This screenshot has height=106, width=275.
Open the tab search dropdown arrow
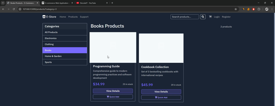click(x=3, y=3)
